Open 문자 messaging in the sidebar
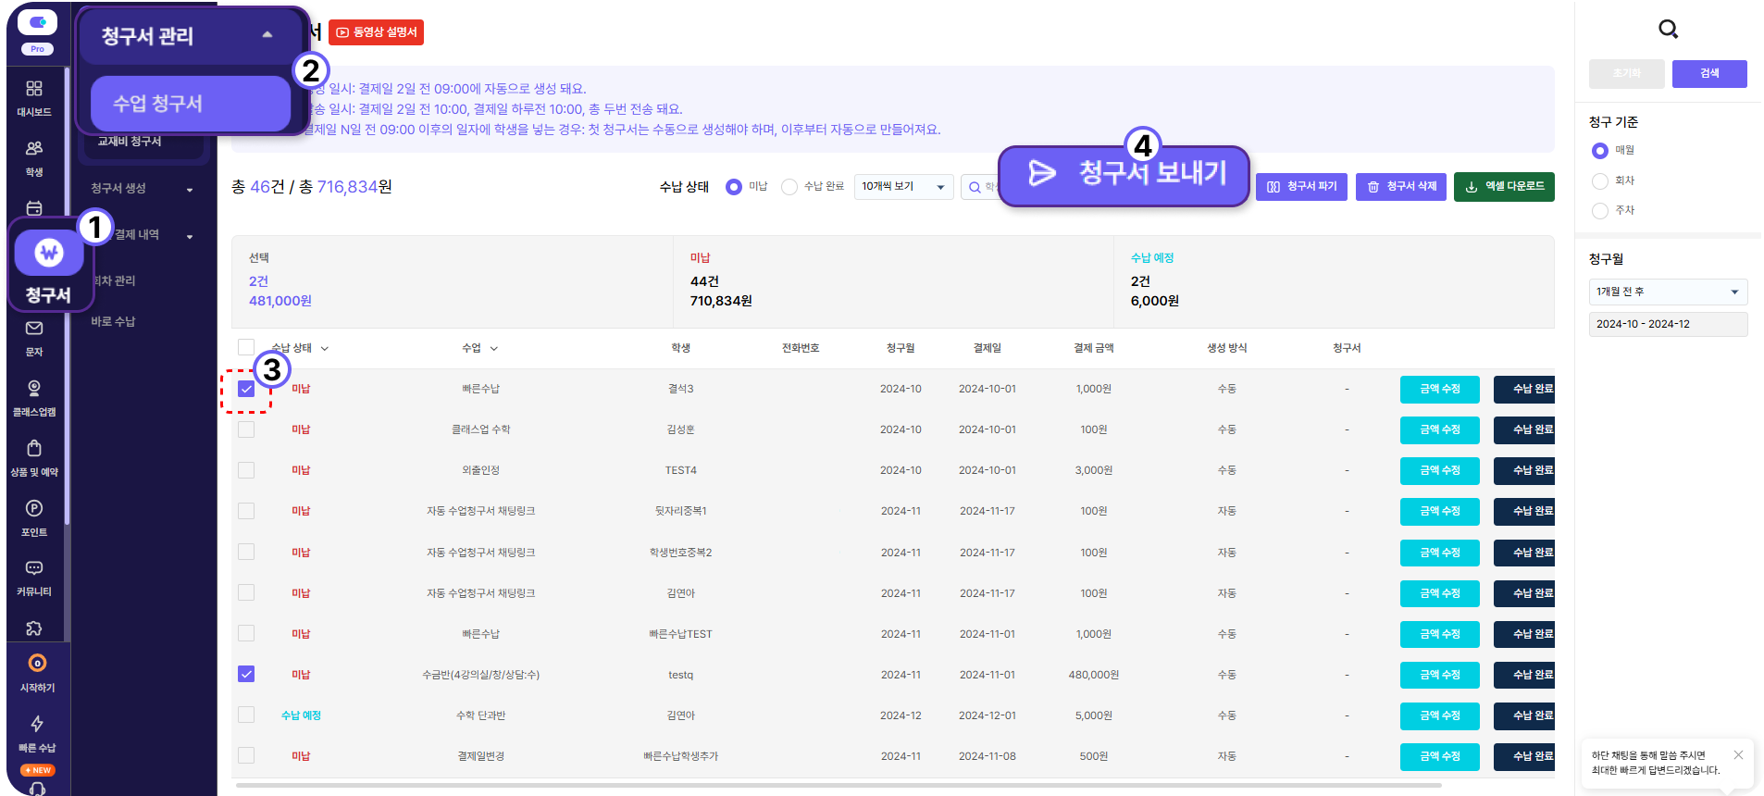 [34, 338]
